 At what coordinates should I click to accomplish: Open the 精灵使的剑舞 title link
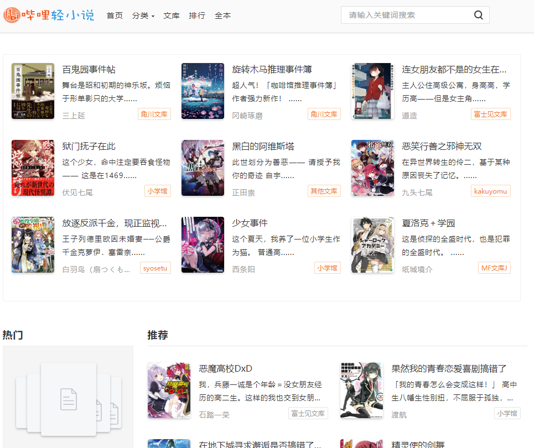(x=418, y=445)
